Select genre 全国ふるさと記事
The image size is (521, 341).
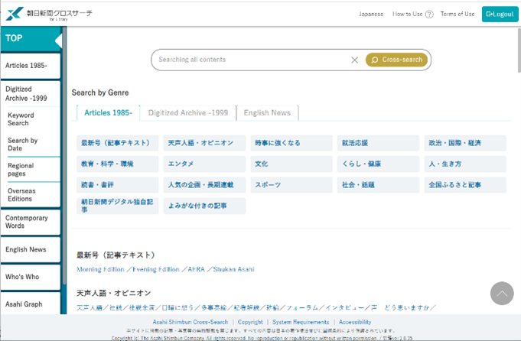465,185
